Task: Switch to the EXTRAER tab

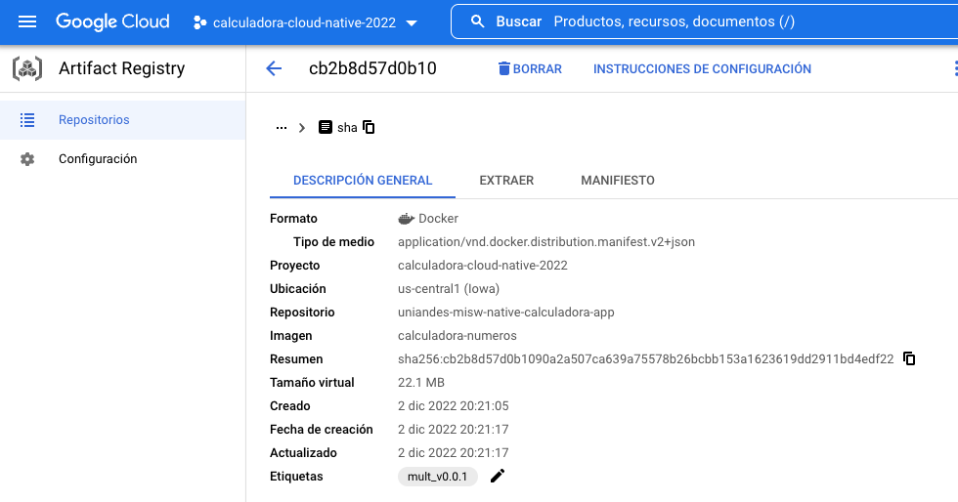Action: click(x=506, y=180)
